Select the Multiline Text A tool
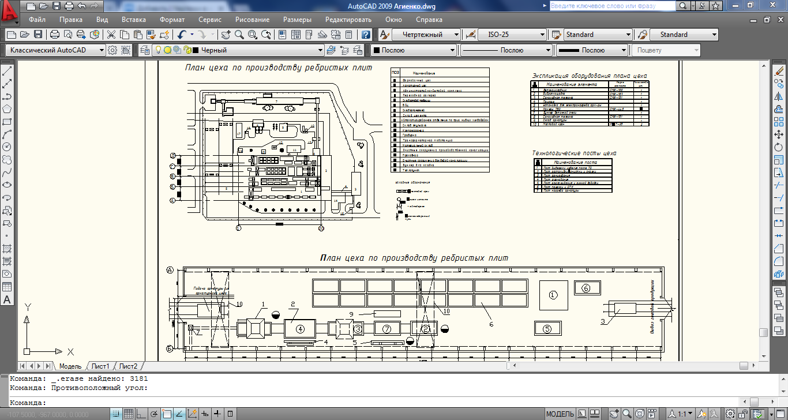This screenshot has height=420, width=788. coord(7,299)
